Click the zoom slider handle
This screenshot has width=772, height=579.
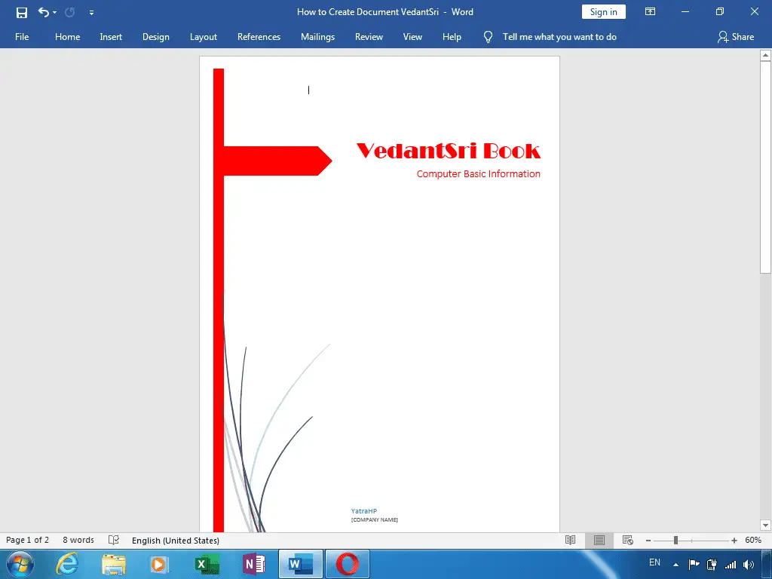point(676,541)
